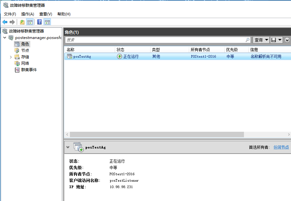Image resolution: width=291 pixels, height=201 pixels.
Task: Click the Forward arrow toolbar icon
Action: point(12,22)
